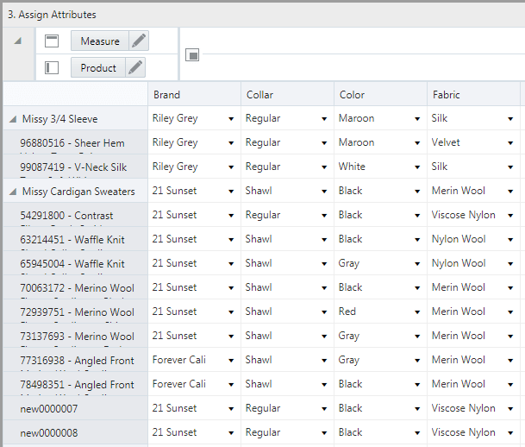Image resolution: width=525 pixels, height=447 pixels.
Task: Click the Product button
Action: tap(98, 67)
